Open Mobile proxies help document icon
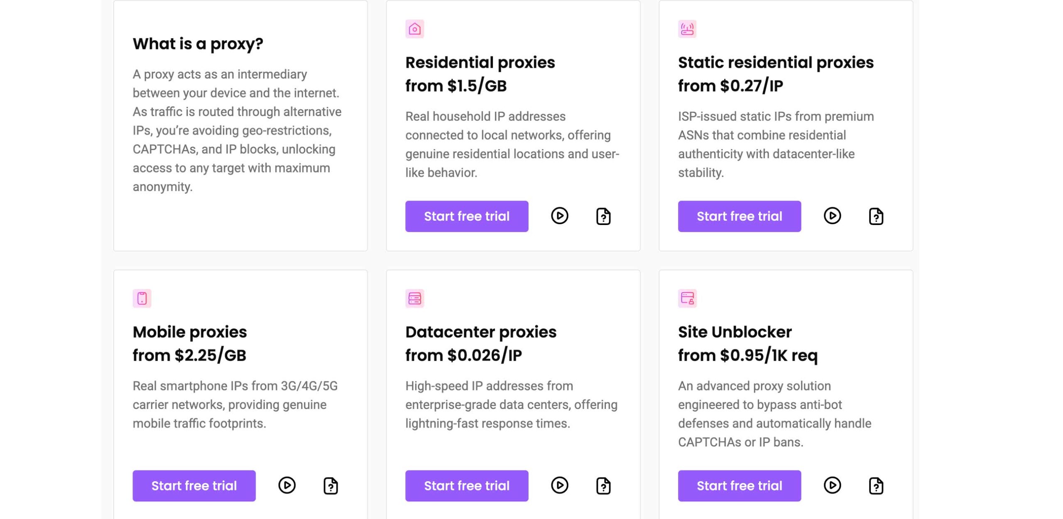 331,486
